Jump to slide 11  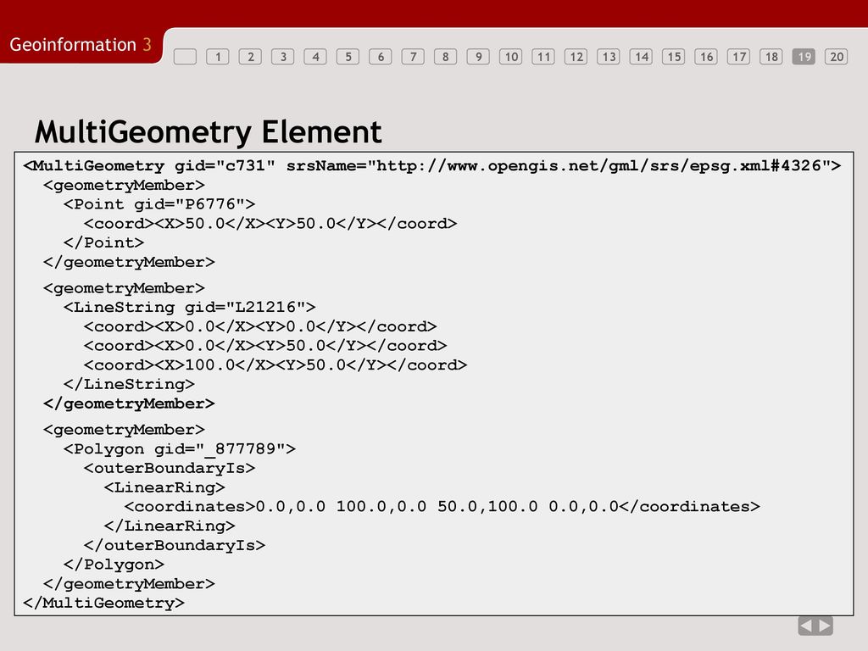point(543,57)
